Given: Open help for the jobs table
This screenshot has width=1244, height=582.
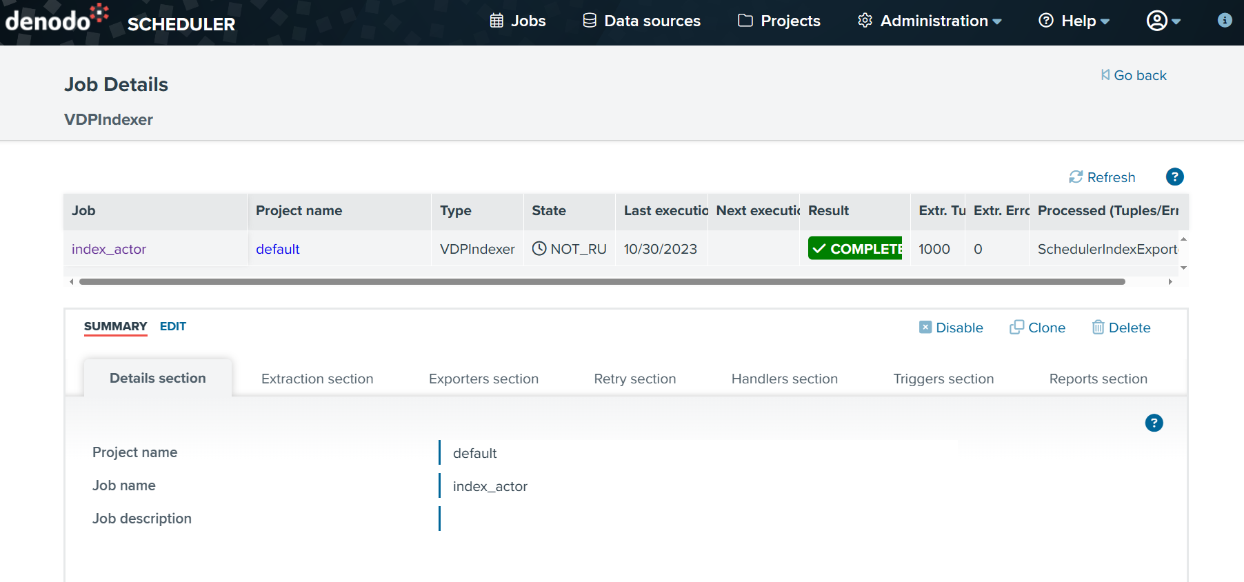Looking at the screenshot, I should pyautogui.click(x=1174, y=177).
